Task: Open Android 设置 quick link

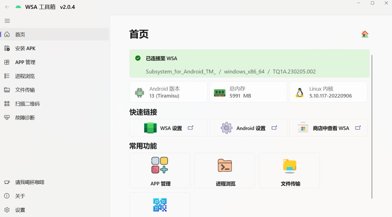Action: (x=248, y=128)
